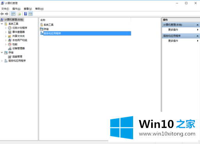Expand the 本地用户和组 tree node
The width and height of the screenshot is (200, 144).
pos(6,40)
